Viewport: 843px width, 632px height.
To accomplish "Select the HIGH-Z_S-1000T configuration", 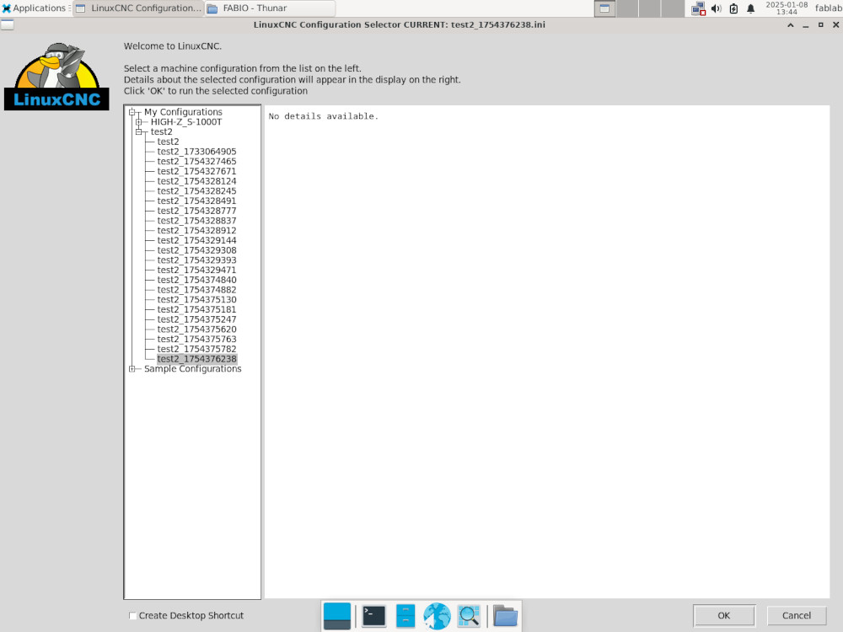I will point(186,122).
